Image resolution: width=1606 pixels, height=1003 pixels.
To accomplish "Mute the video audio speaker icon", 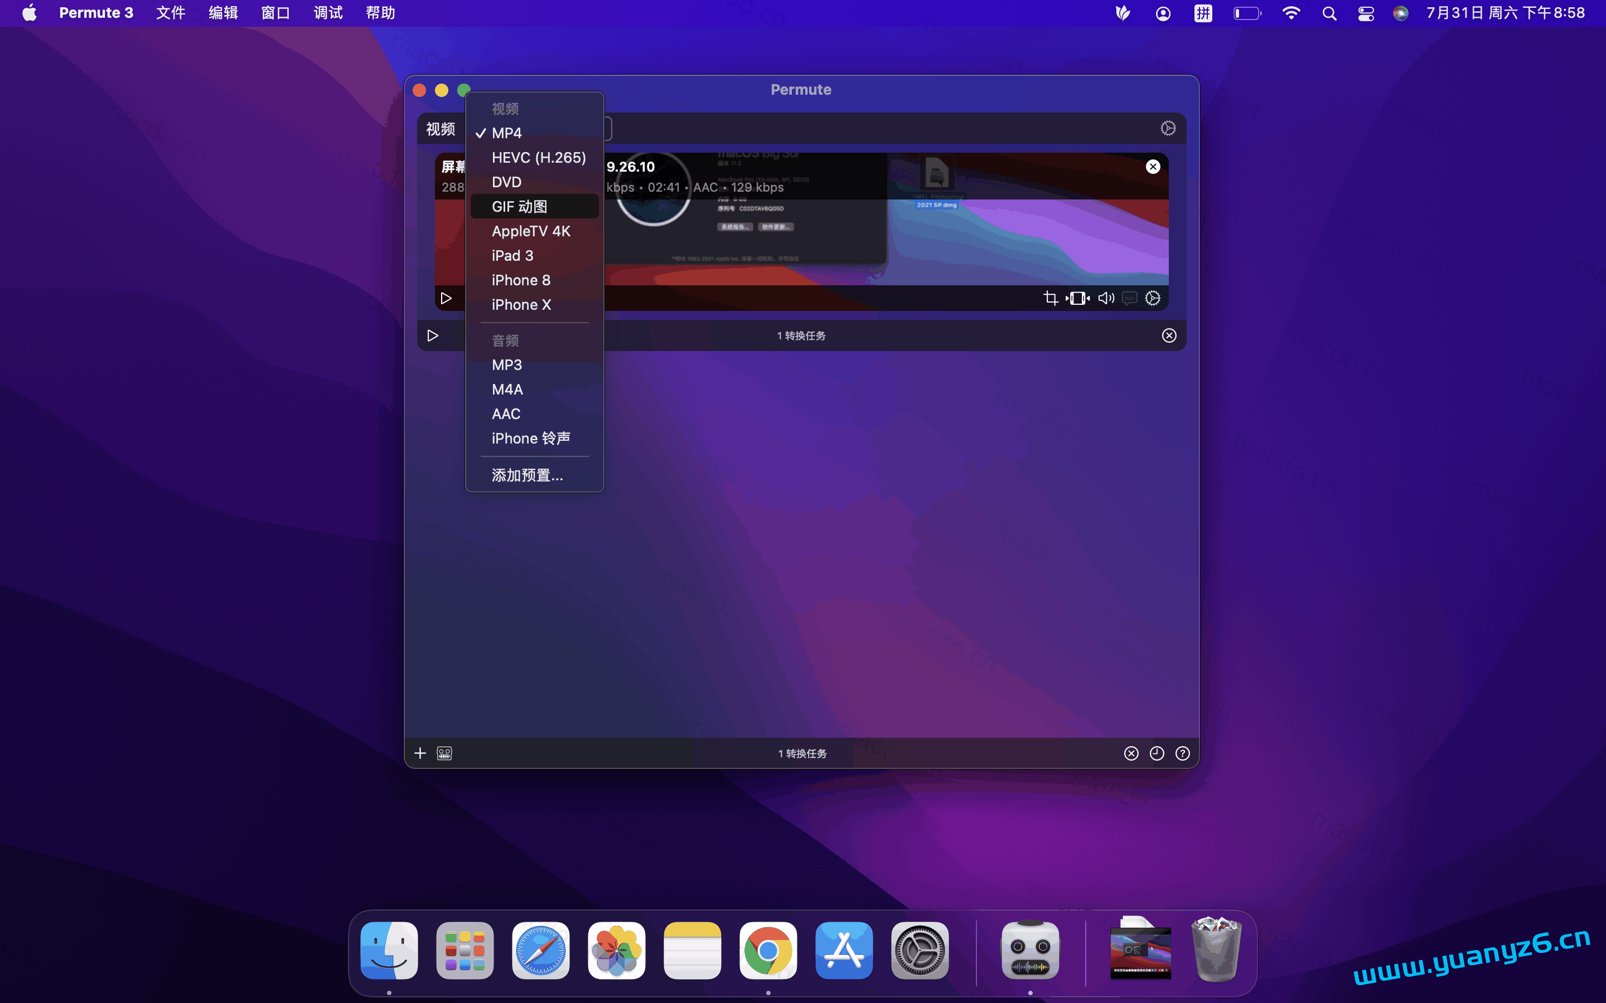I will pos(1106,298).
